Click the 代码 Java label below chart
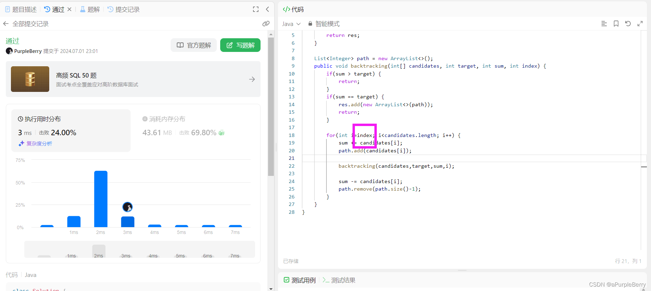The image size is (651, 291). pos(21,275)
